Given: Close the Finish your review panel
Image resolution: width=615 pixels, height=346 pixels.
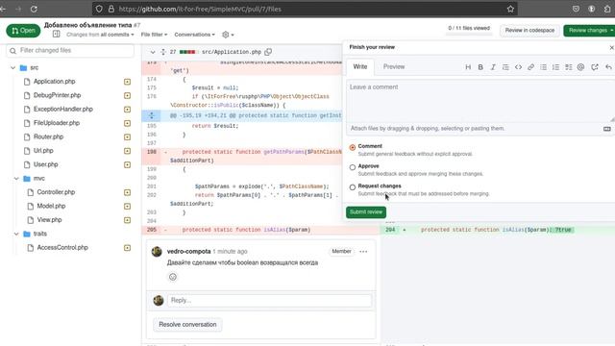Looking at the screenshot, I should pyautogui.click(x=611, y=47).
